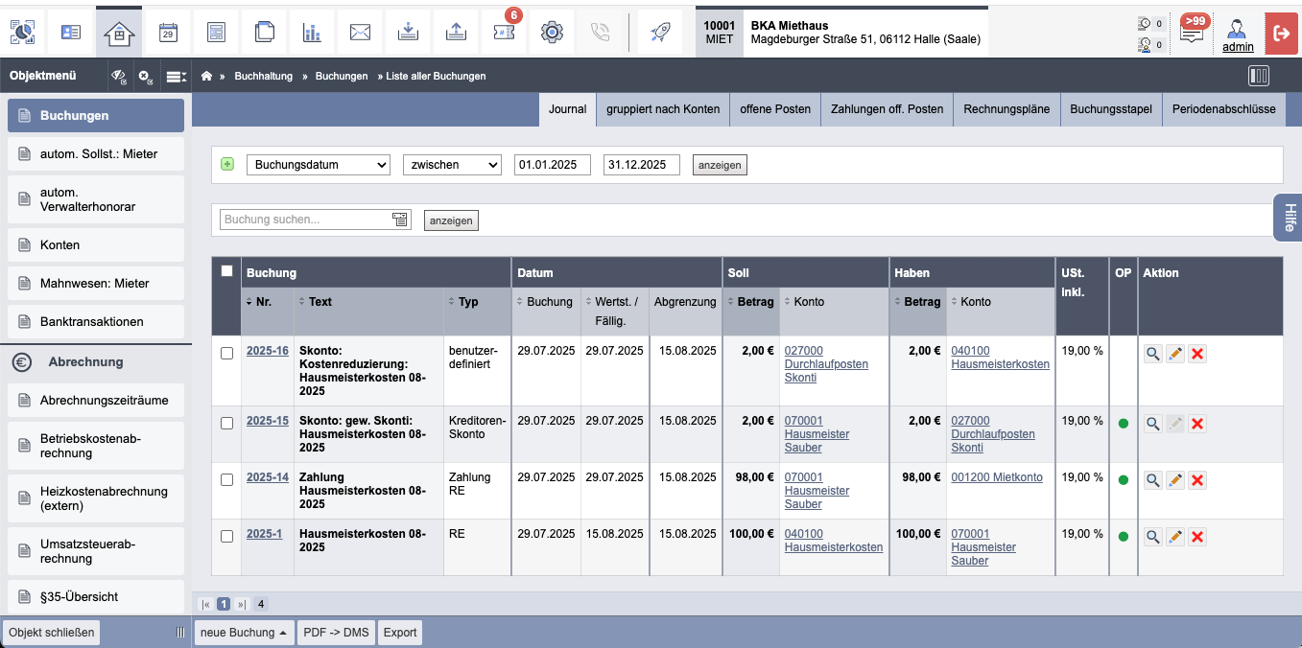Image resolution: width=1302 pixels, height=648 pixels.
Task: Click the start date field 01.01.2025
Action: (x=553, y=165)
